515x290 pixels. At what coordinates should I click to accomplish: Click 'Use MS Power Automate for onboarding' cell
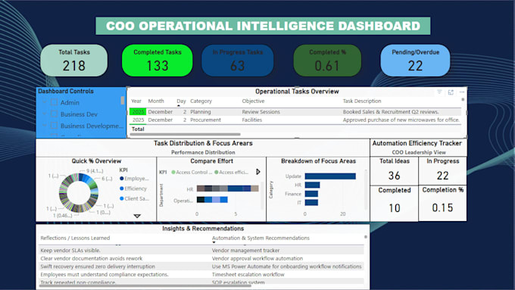click(x=287, y=267)
